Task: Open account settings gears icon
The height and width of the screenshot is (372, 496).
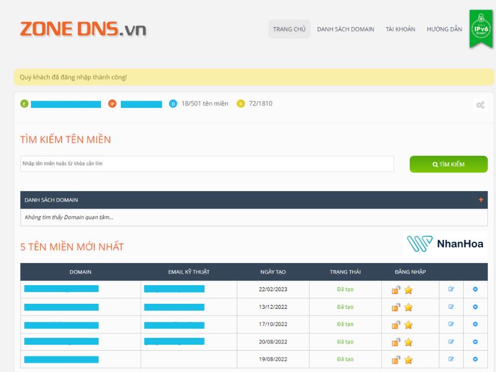Action: pos(480,105)
